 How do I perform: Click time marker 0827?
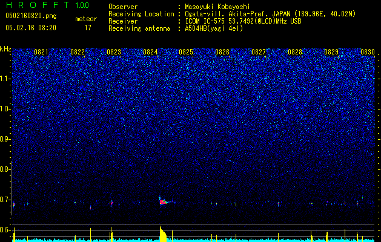click(x=259, y=52)
